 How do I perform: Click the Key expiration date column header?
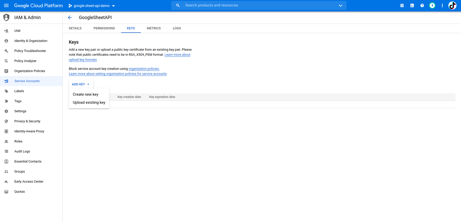coord(162,97)
